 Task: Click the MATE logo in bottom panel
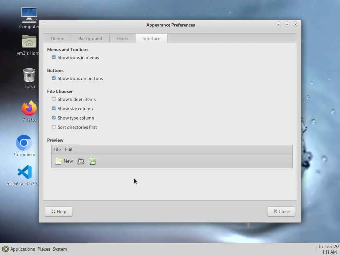point(5,249)
